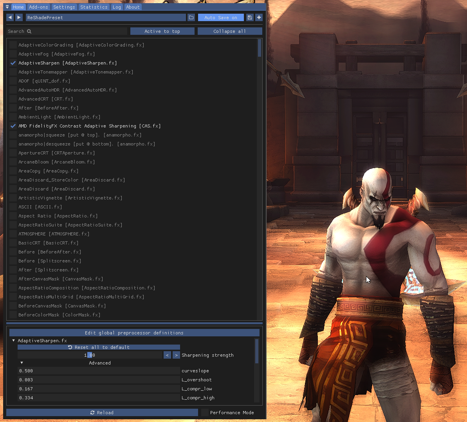The height and width of the screenshot is (422, 467).
Task: Enable AdaptiveTonemapper effect checkbox
Action: 13,72
